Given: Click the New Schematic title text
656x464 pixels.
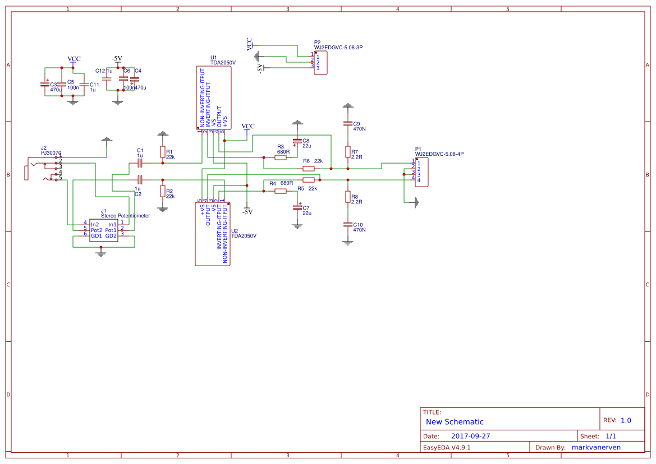Looking at the screenshot, I should pyautogui.click(x=453, y=421).
